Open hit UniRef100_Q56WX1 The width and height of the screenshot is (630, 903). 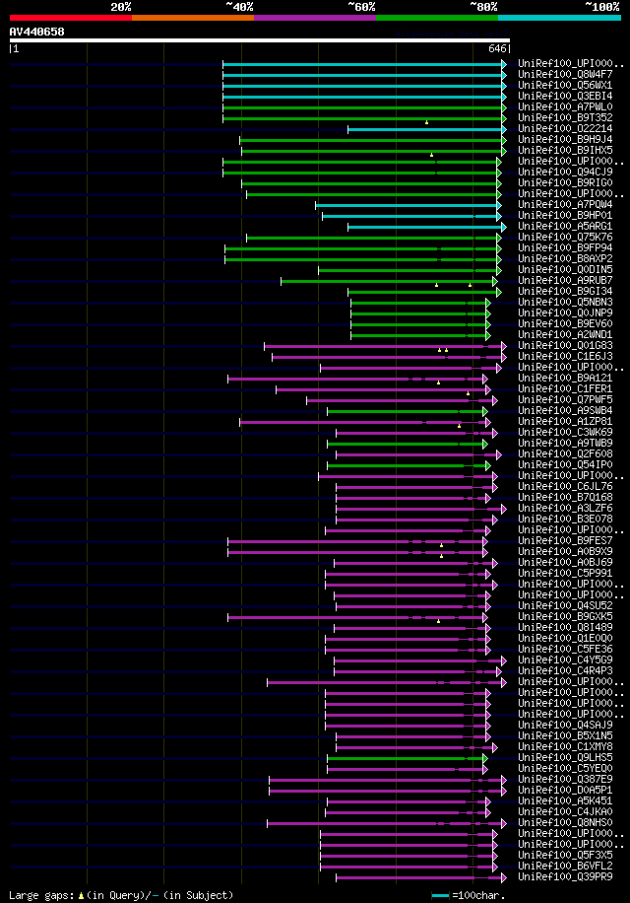pos(565,85)
